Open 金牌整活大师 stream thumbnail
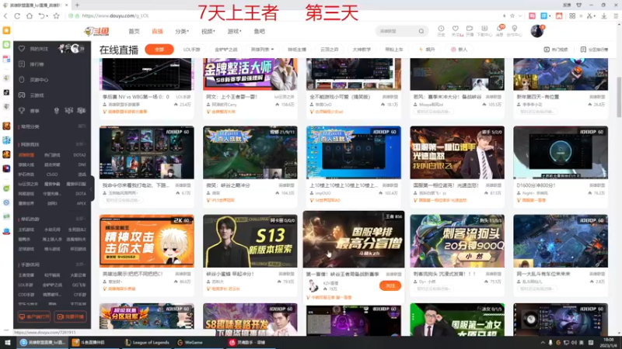The image size is (622, 349). click(250, 74)
